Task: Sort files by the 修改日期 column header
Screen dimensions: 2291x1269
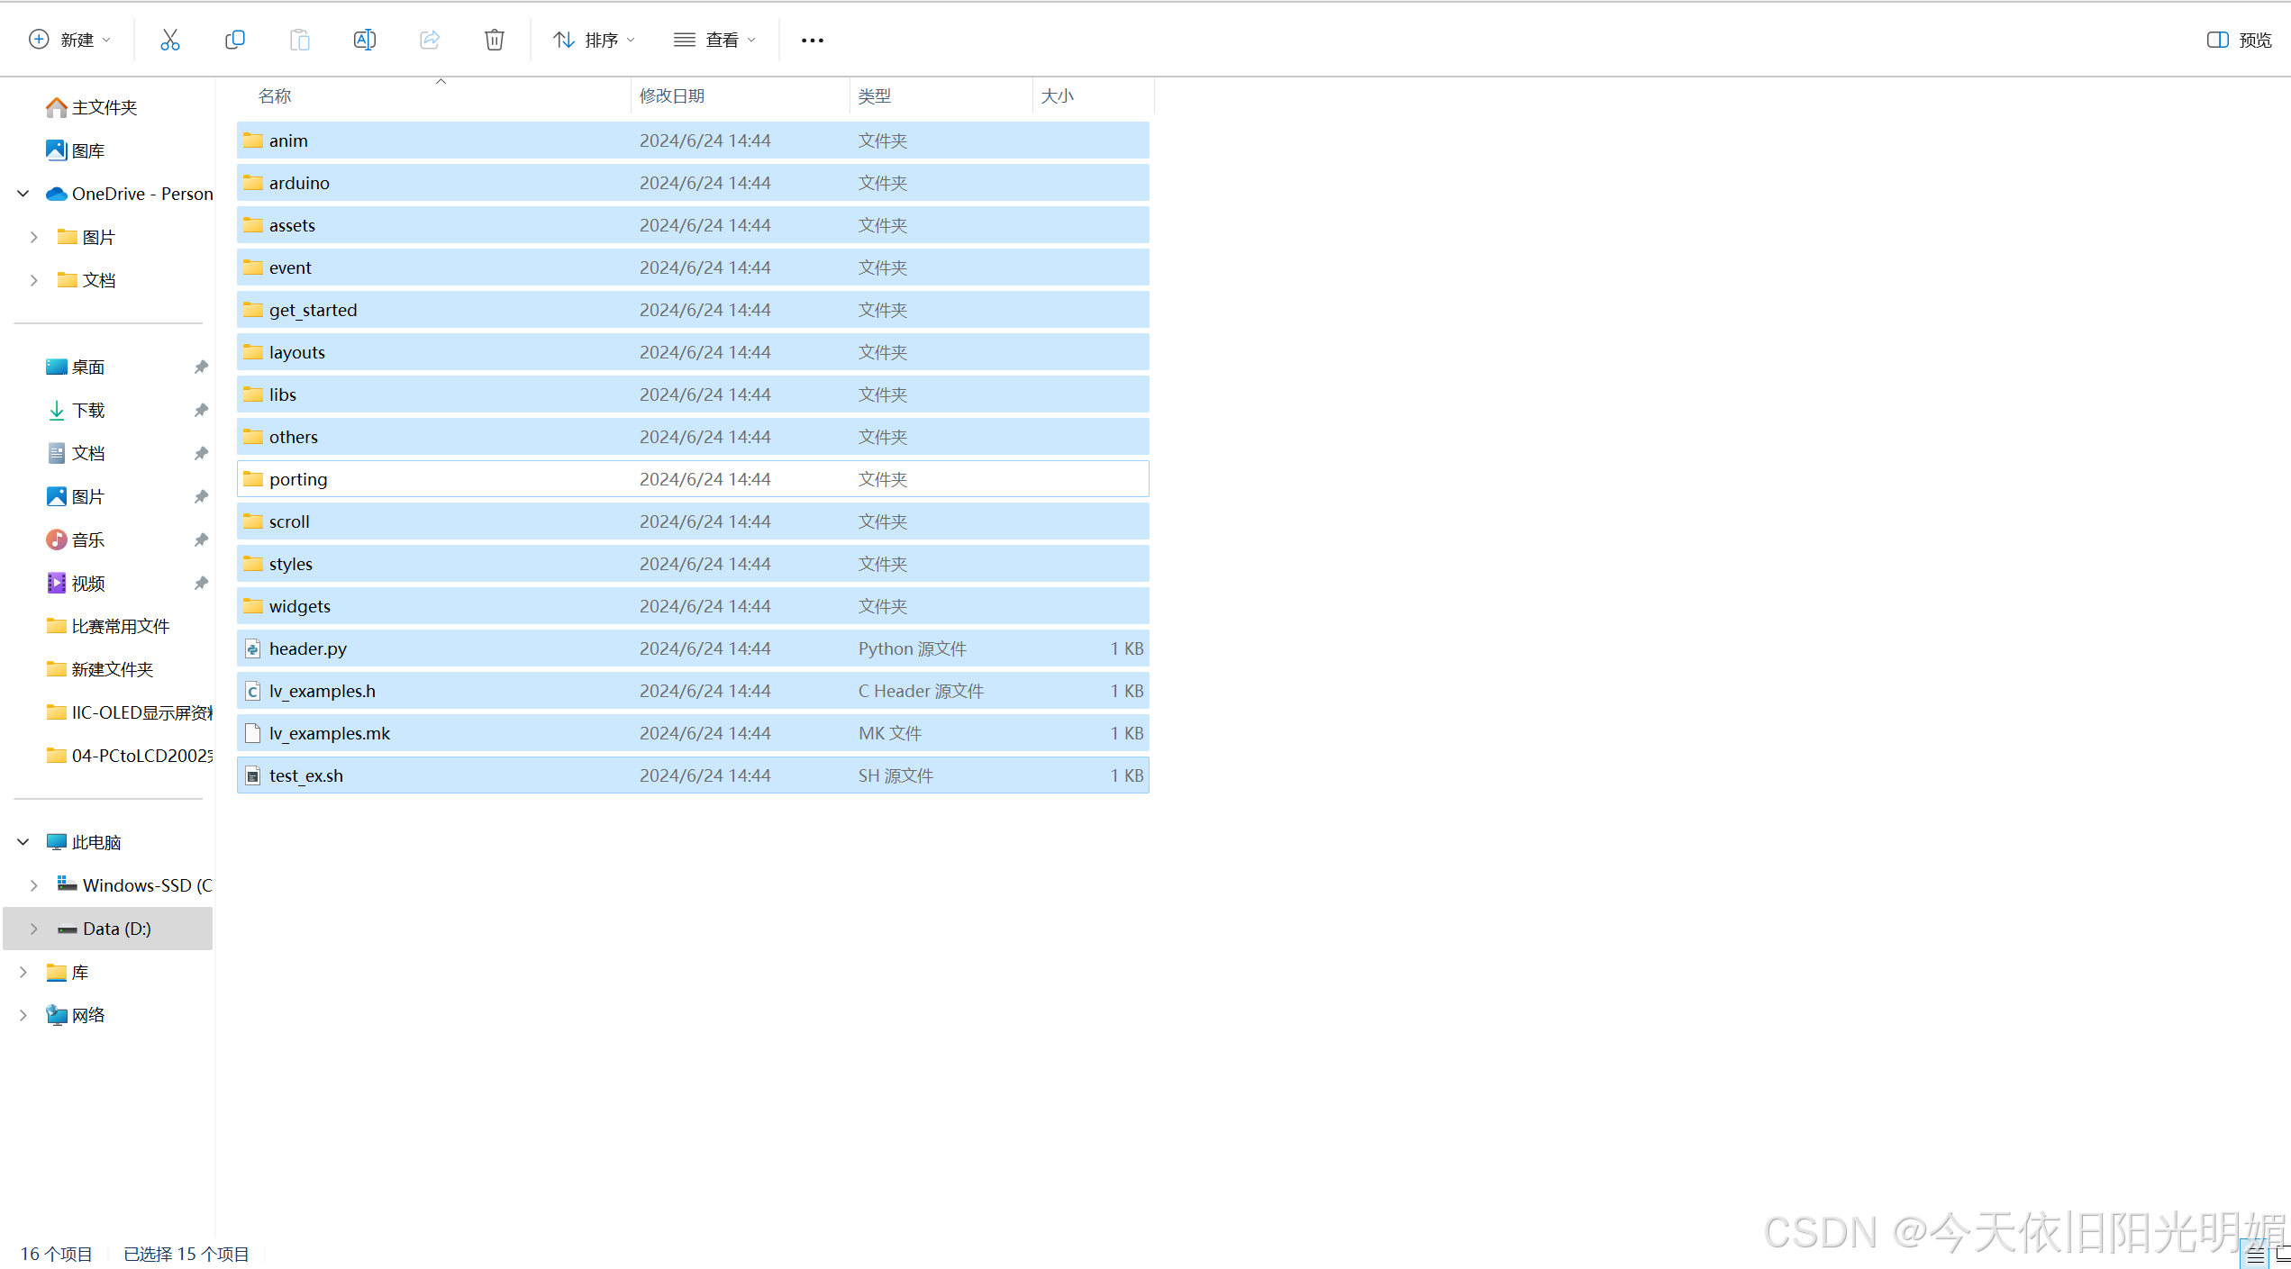Action: [x=671, y=95]
